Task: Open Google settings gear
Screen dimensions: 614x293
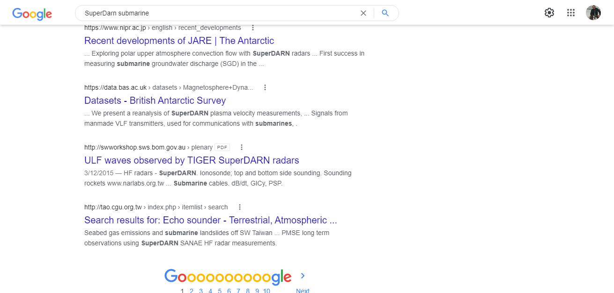Action: point(549,13)
